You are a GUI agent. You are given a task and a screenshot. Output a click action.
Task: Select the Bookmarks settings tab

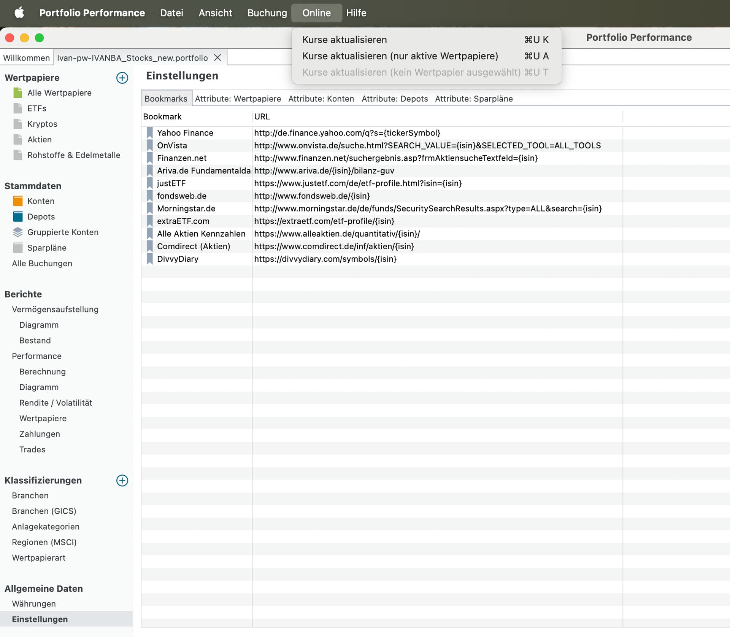click(x=166, y=99)
